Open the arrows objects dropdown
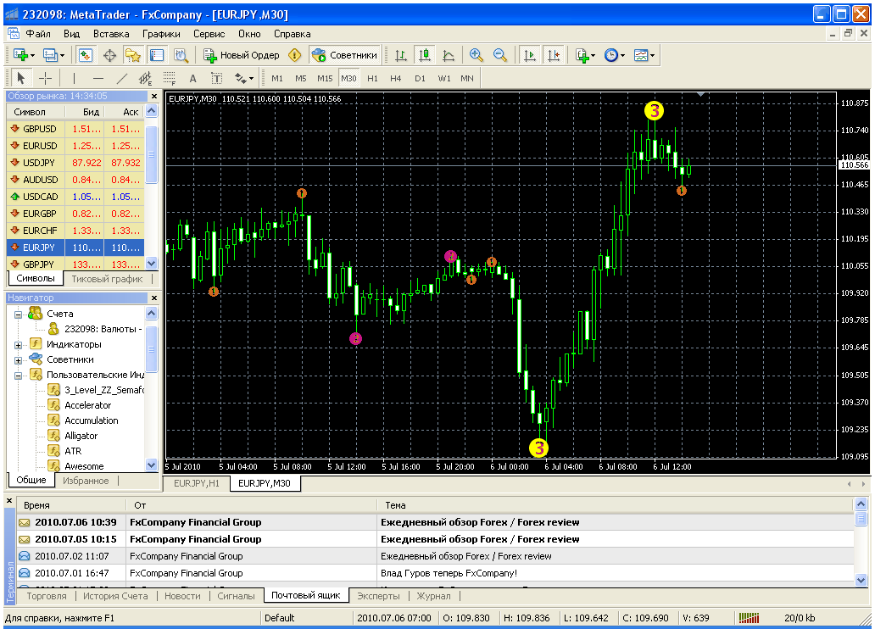The image size is (875, 629). coord(244,78)
